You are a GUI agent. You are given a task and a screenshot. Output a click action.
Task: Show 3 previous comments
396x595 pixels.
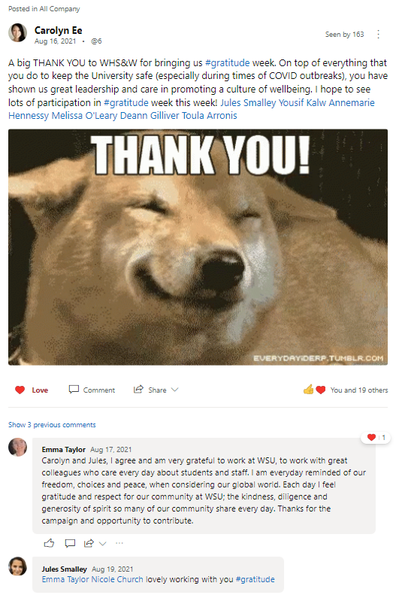coord(52,424)
